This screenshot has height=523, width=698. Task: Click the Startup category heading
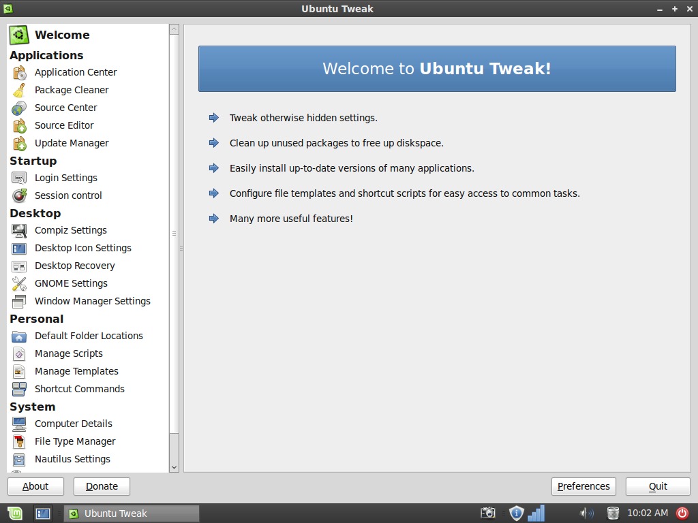33,161
